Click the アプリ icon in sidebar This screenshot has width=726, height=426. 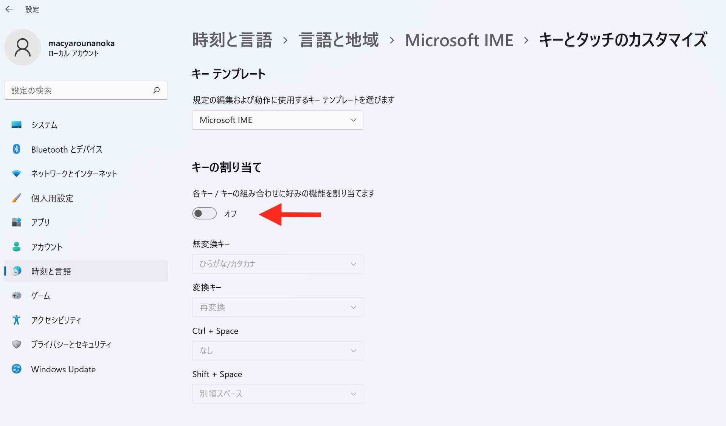pos(16,222)
